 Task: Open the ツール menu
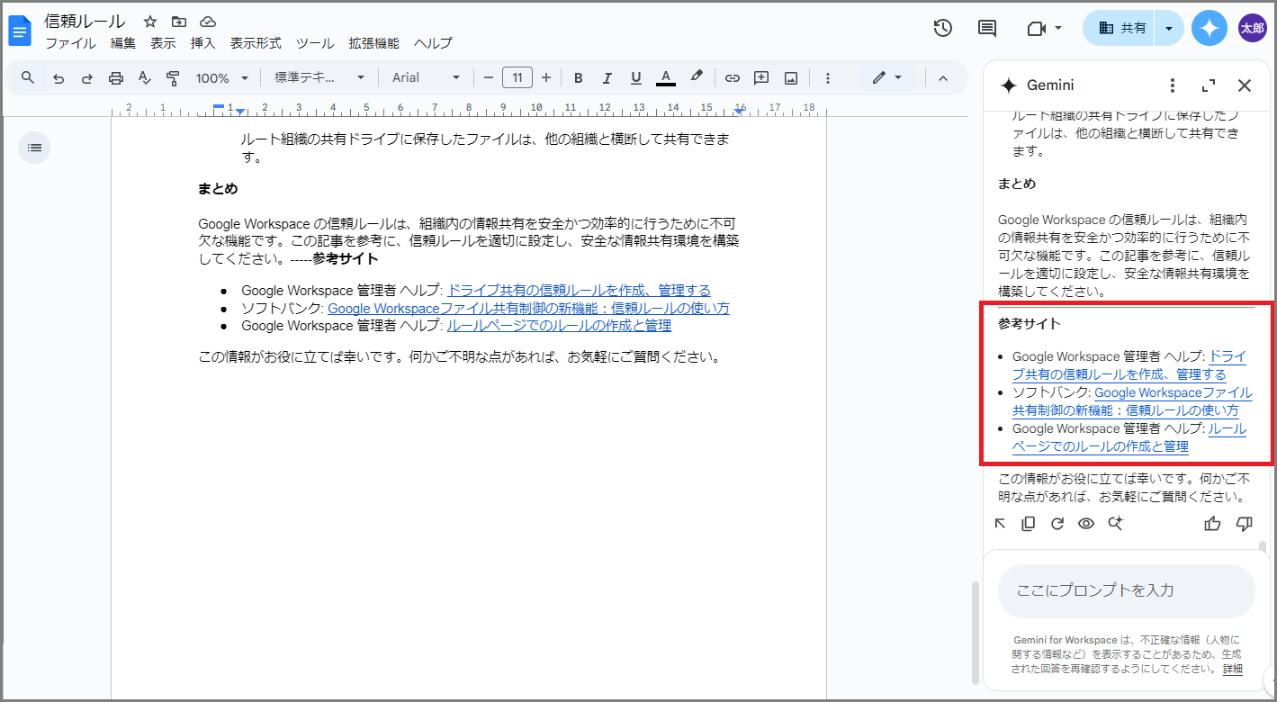[315, 43]
